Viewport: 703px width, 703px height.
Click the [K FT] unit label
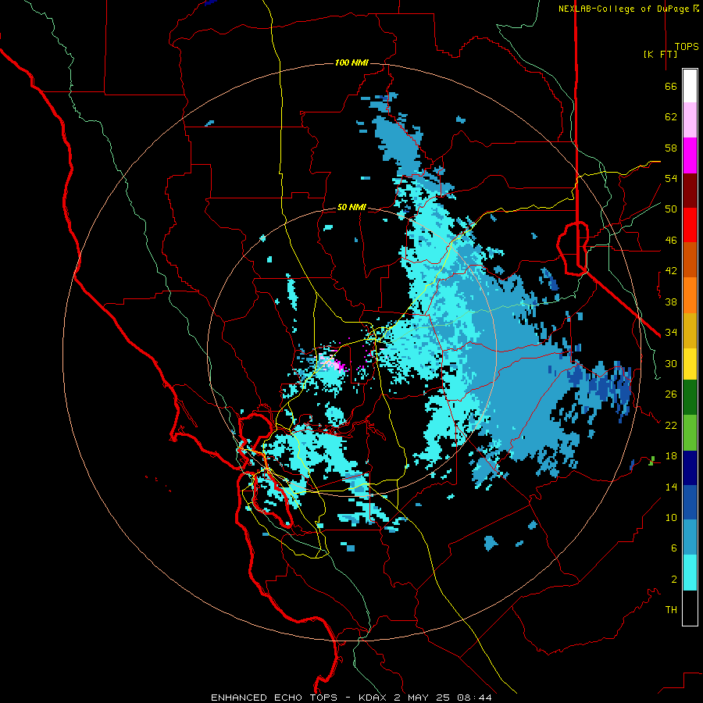pyautogui.click(x=660, y=54)
